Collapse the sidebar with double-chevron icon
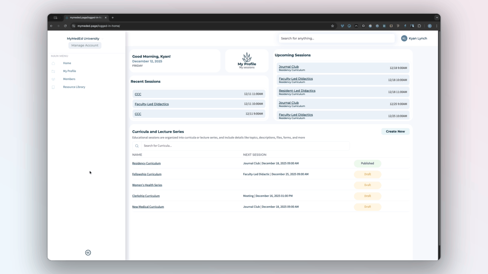Screen dimensions: 488x274 (88, 253)
